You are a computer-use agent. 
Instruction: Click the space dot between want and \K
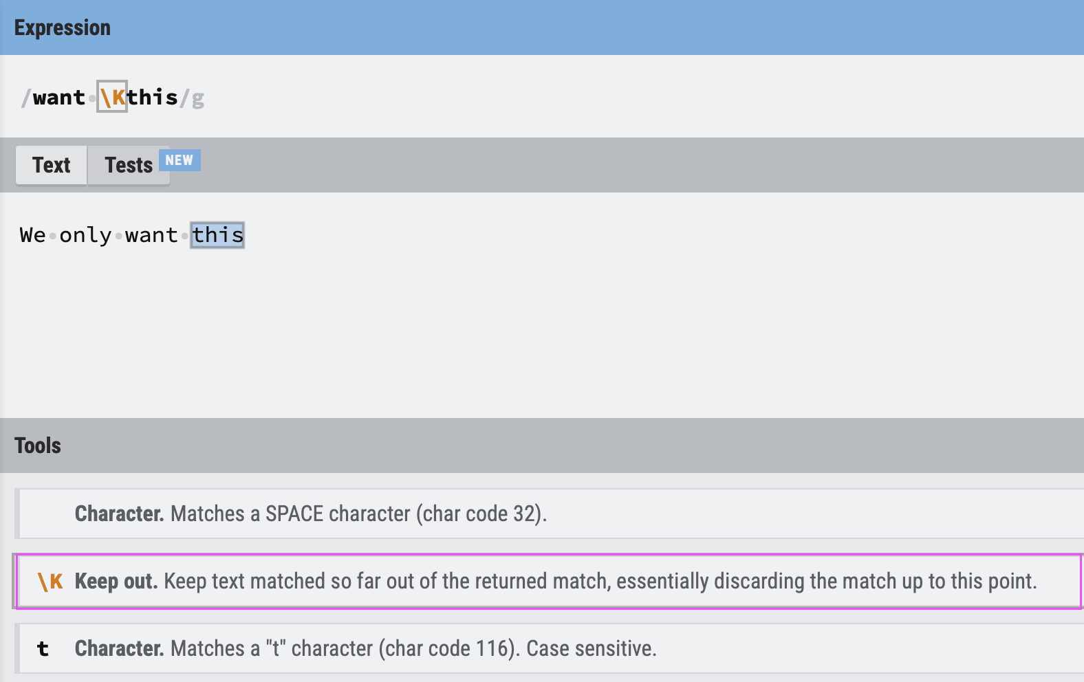[91, 98]
